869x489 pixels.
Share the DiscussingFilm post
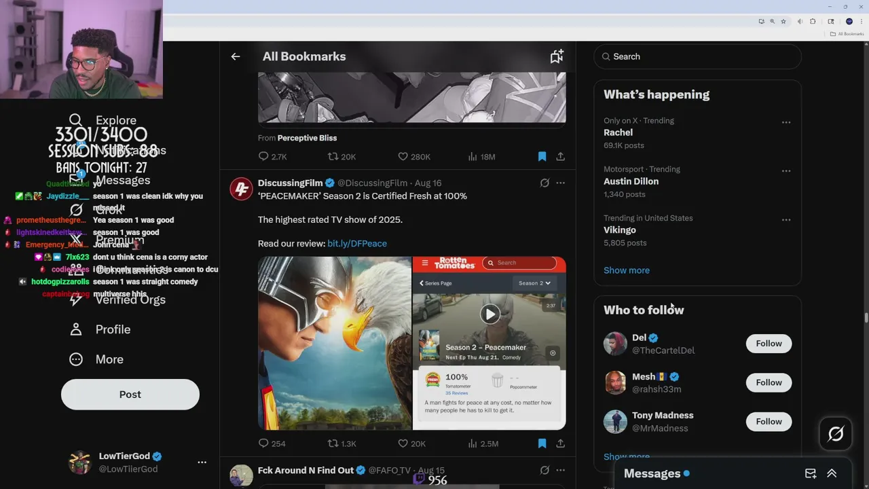coord(560,443)
